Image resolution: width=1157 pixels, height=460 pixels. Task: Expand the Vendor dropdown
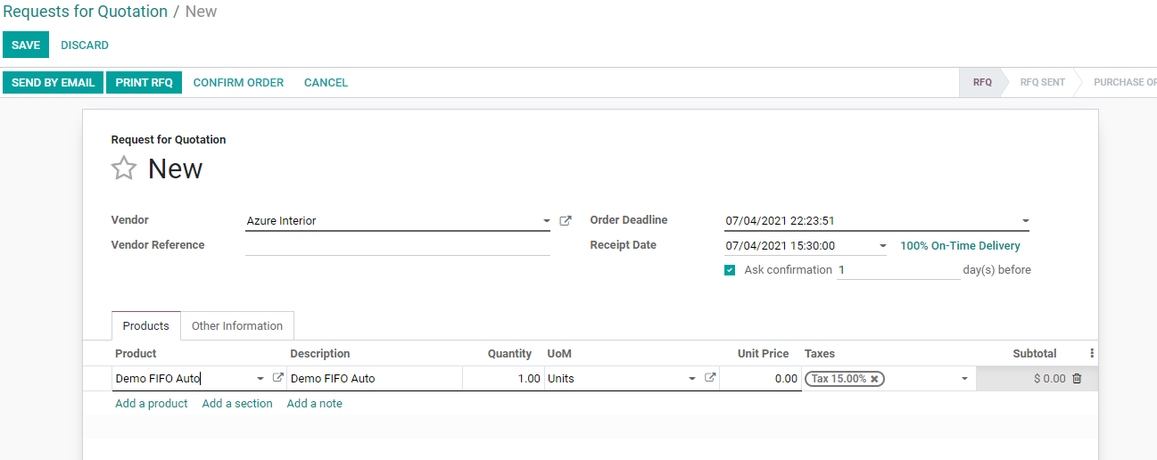(x=546, y=221)
